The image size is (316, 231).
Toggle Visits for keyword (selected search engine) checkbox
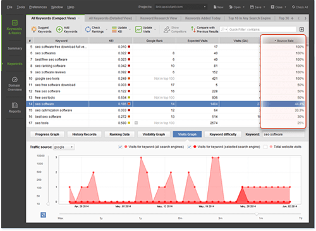[x=189, y=147]
